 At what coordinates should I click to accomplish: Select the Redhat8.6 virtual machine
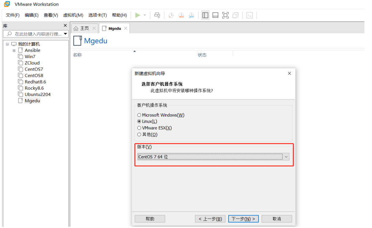35,82
